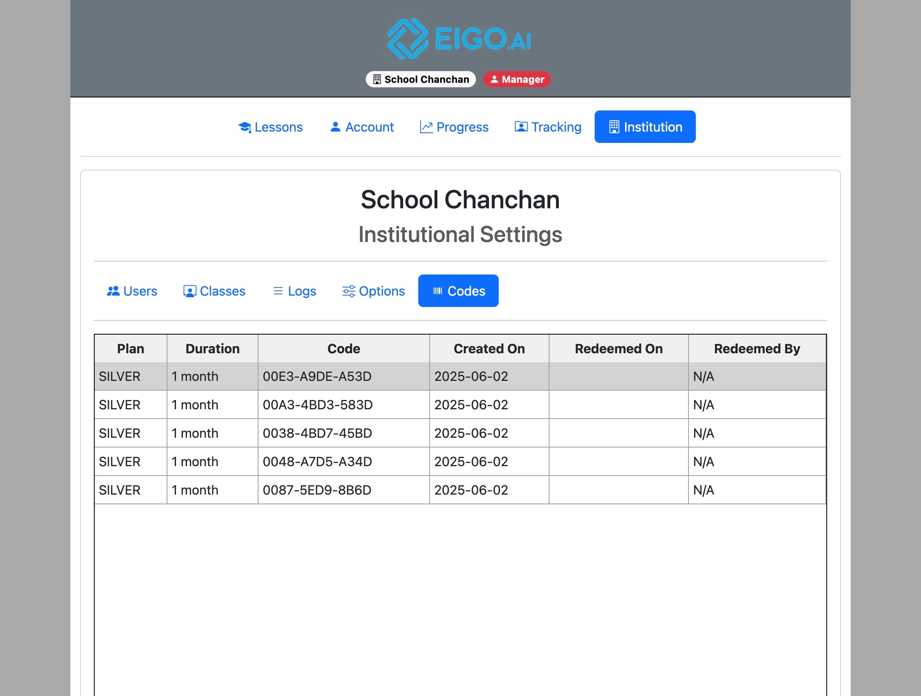Select code 0038-4BD7-45BD
This screenshot has height=696, width=921.
click(x=317, y=434)
